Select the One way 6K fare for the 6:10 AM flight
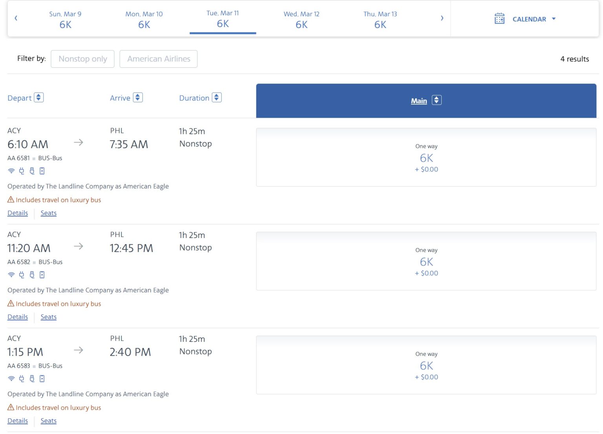Image resolution: width=603 pixels, height=434 pixels. (426, 157)
